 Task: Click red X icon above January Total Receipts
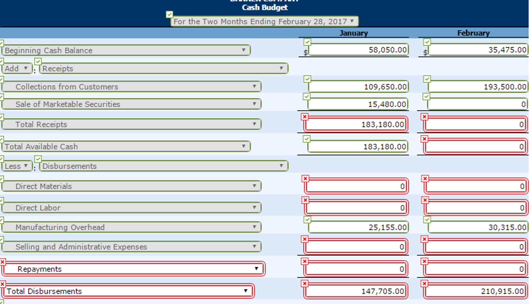[x=305, y=117]
